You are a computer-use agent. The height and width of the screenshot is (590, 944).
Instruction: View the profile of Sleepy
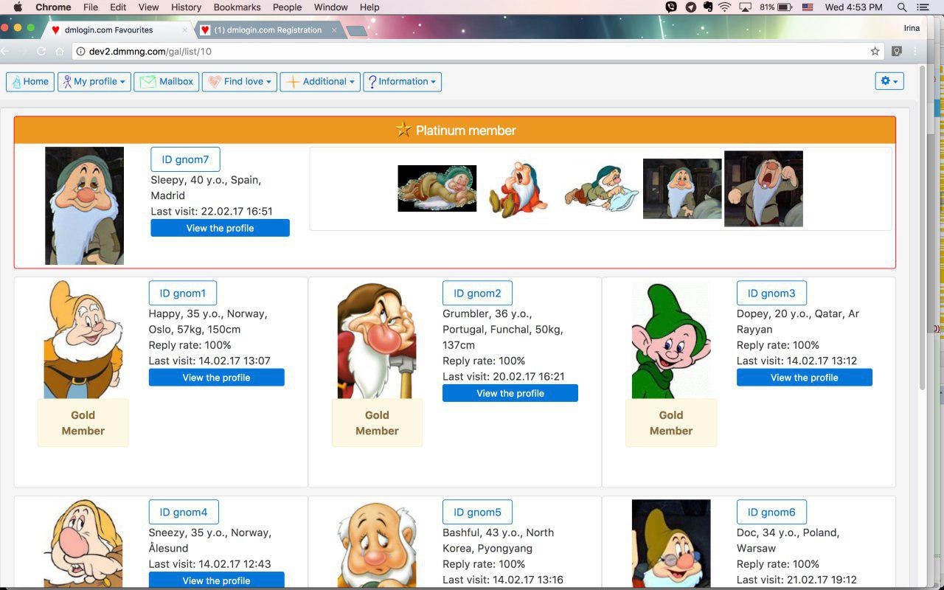pos(220,229)
